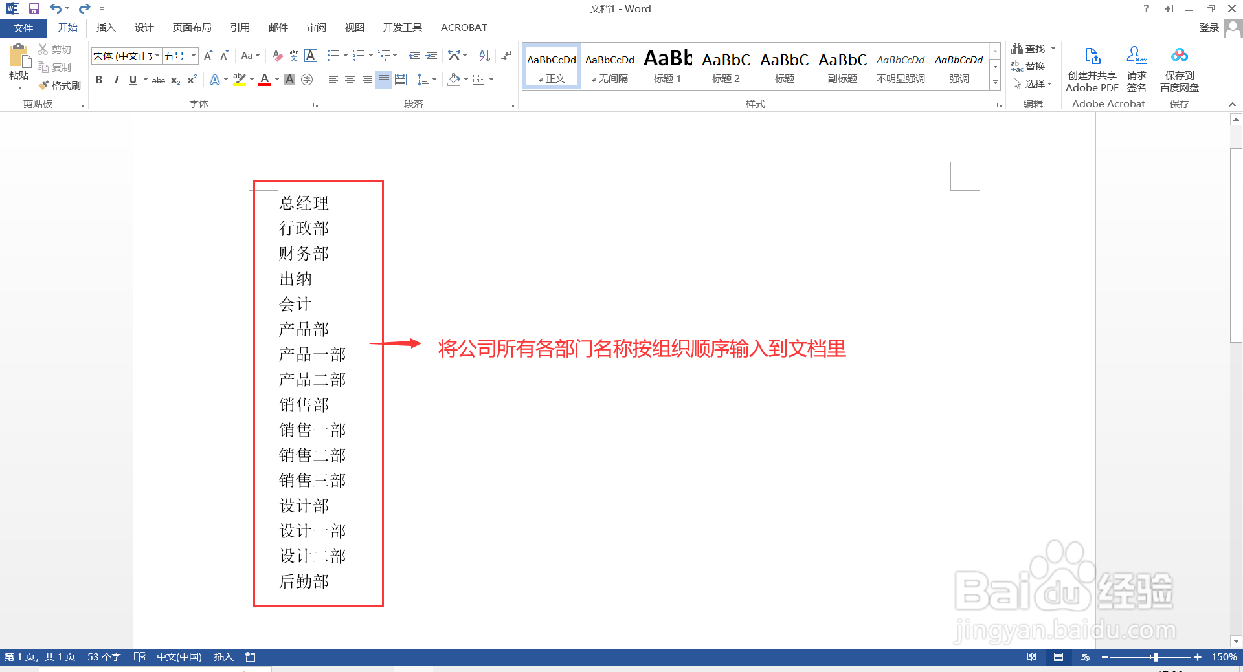Increase paragraph indent

(x=431, y=56)
